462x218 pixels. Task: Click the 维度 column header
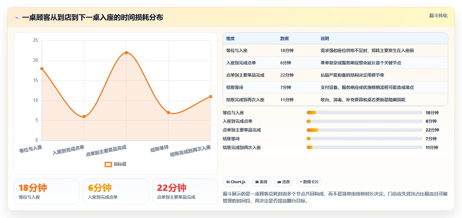(x=230, y=39)
